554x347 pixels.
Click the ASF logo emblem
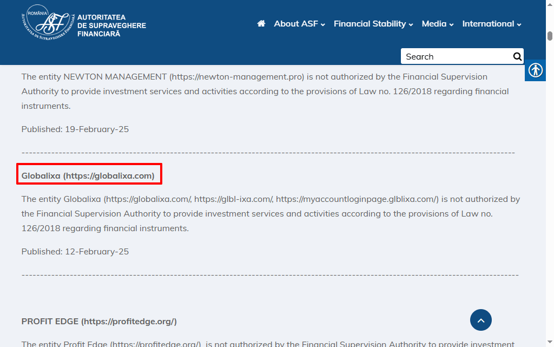pos(47,24)
